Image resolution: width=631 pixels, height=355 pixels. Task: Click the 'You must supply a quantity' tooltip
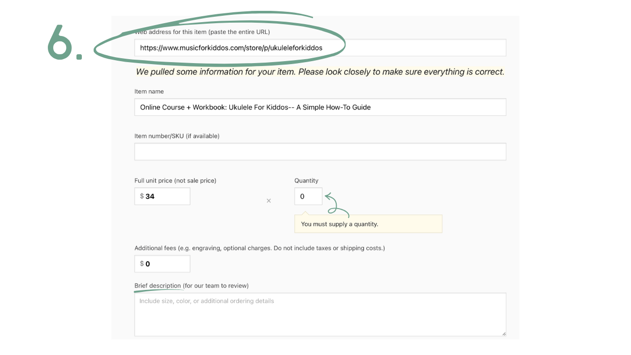tap(368, 224)
